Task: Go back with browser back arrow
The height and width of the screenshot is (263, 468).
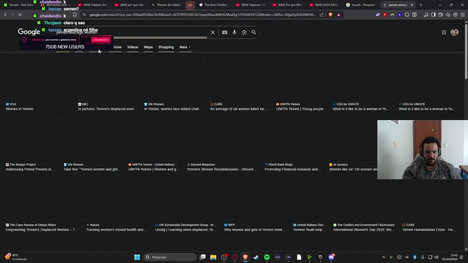Action: coord(5,15)
